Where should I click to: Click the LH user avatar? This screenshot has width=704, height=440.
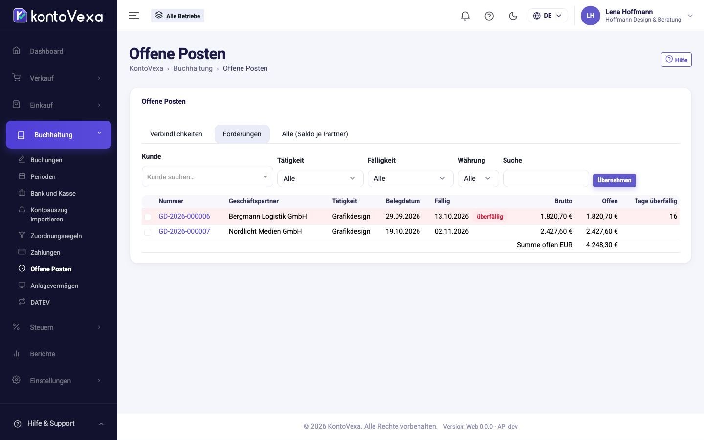tap(590, 16)
